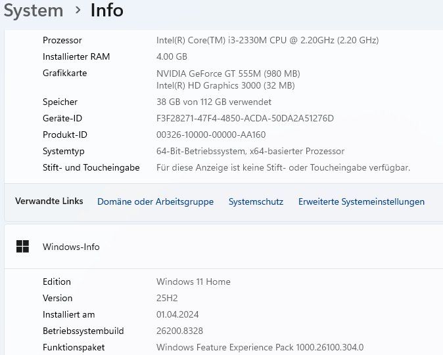Select Intel(R) HD Graphics 3000 entry

coord(225,85)
